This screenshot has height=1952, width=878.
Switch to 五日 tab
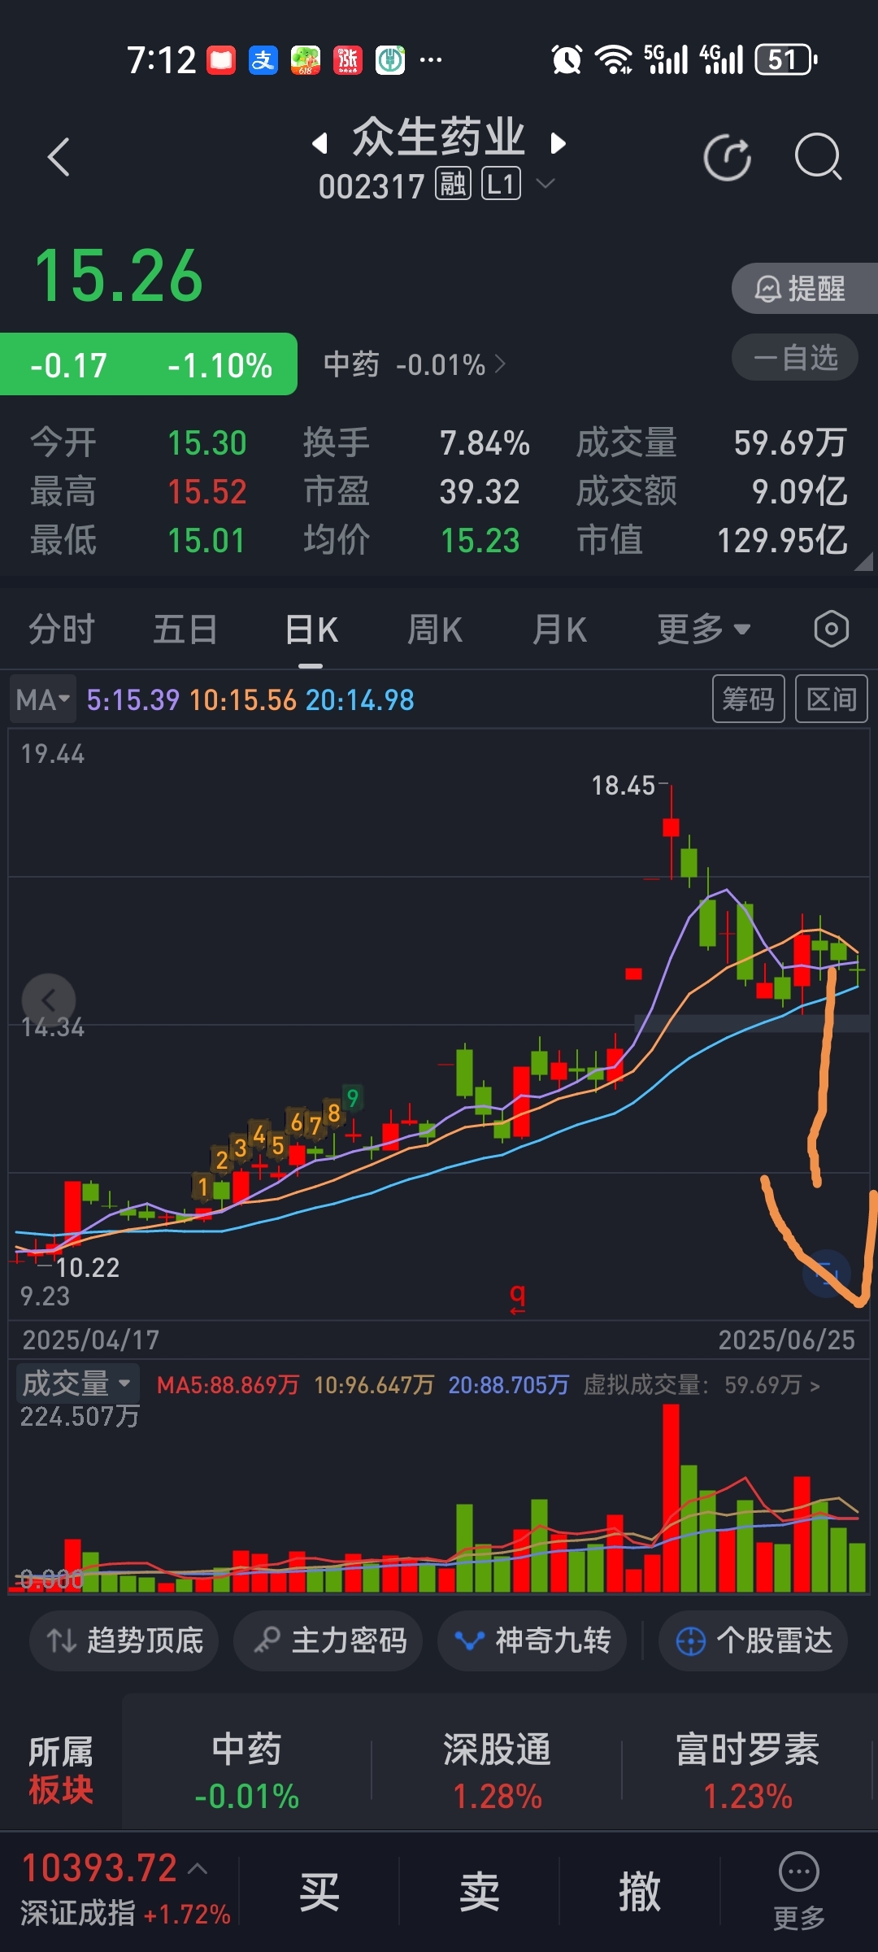click(x=185, y=630)
